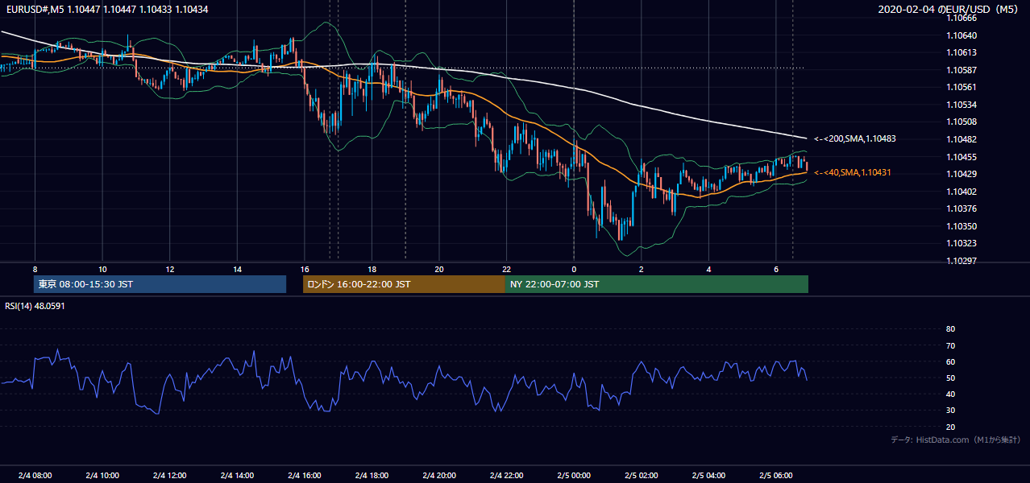Click the bottom time label 2/5 06:00
This screenshot has width=1030, height=483.
(776, 476)
